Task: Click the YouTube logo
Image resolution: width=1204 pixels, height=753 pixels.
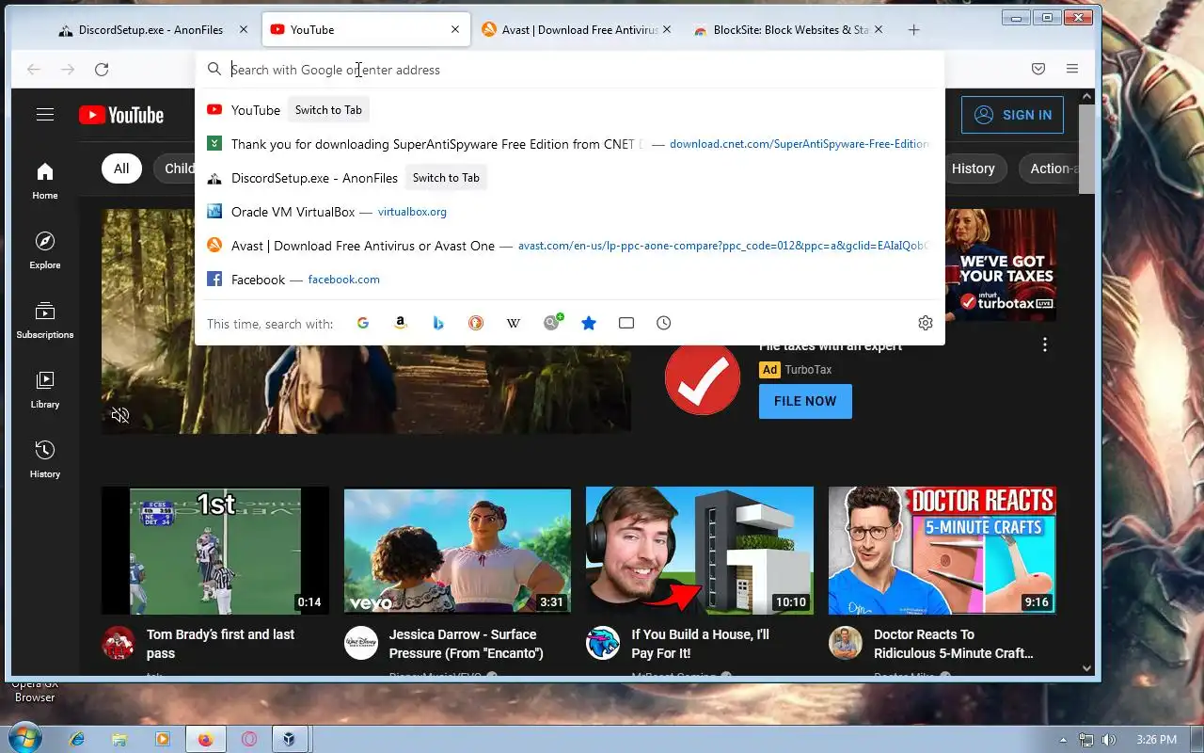Action: 121,115
